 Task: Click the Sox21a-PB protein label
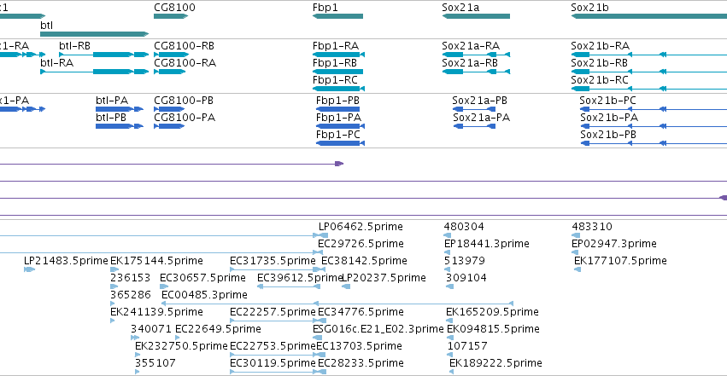pyautogui.click(x=479, y=101)
